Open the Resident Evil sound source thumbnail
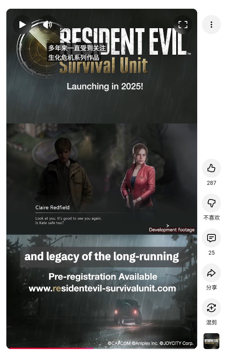This screenshot has height=353, width=236. 211,341
